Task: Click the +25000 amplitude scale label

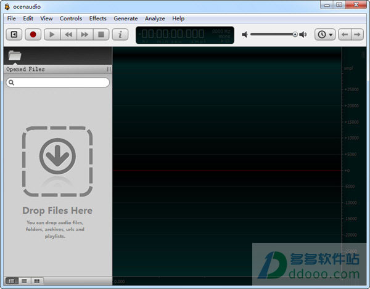Action: (x=351, y=89)
